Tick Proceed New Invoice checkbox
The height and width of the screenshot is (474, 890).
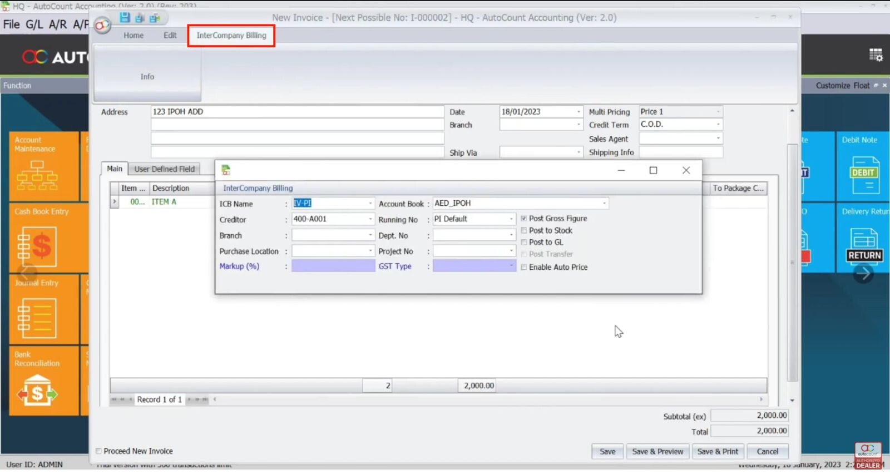click(98, 451)
